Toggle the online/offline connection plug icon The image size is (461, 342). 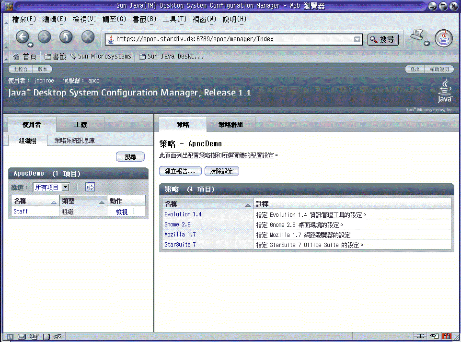(x=420, y=336)
